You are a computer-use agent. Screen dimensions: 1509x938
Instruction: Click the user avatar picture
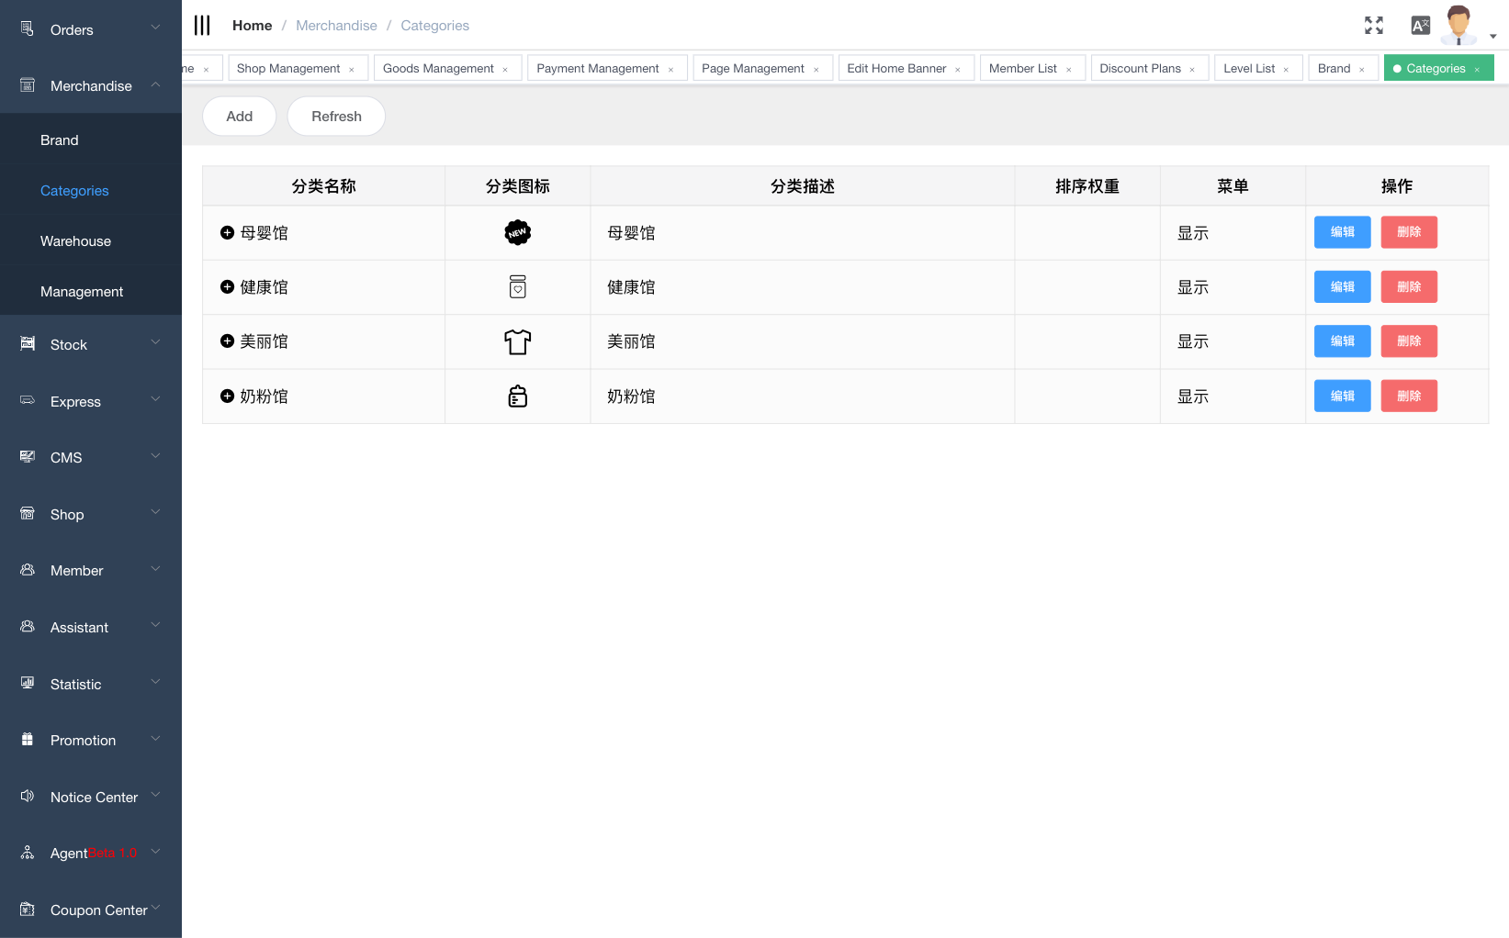tap(1458, 25)
